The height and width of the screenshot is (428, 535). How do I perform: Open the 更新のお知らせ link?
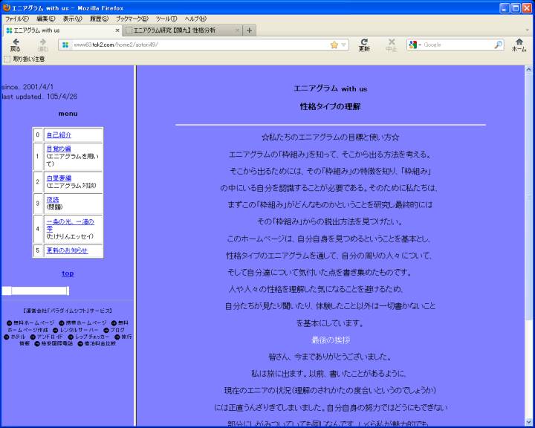point(67,250)
